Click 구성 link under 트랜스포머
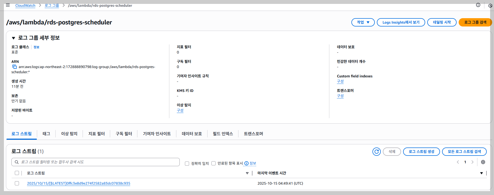The height and width of the screenshot is (195, 494). tap(340, 96)
